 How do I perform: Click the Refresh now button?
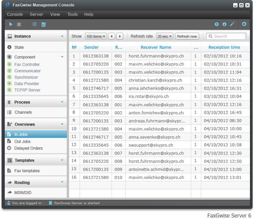187,36
